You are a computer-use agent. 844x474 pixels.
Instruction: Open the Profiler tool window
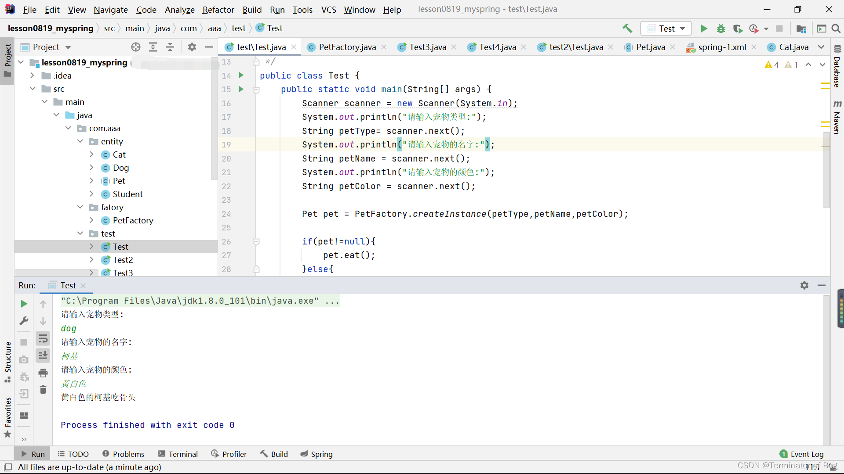[x=229, y=454]
